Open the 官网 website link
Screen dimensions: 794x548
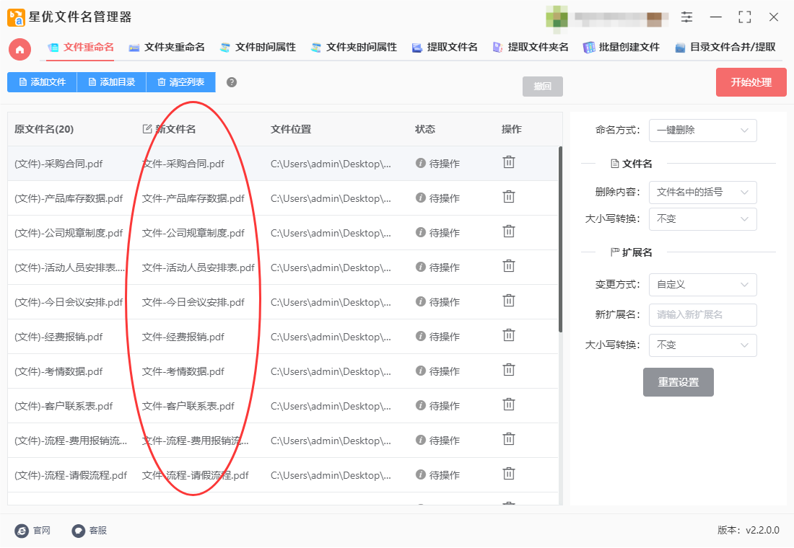33,530
